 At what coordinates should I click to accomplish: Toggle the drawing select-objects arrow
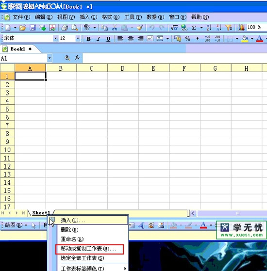coord(33,225)
